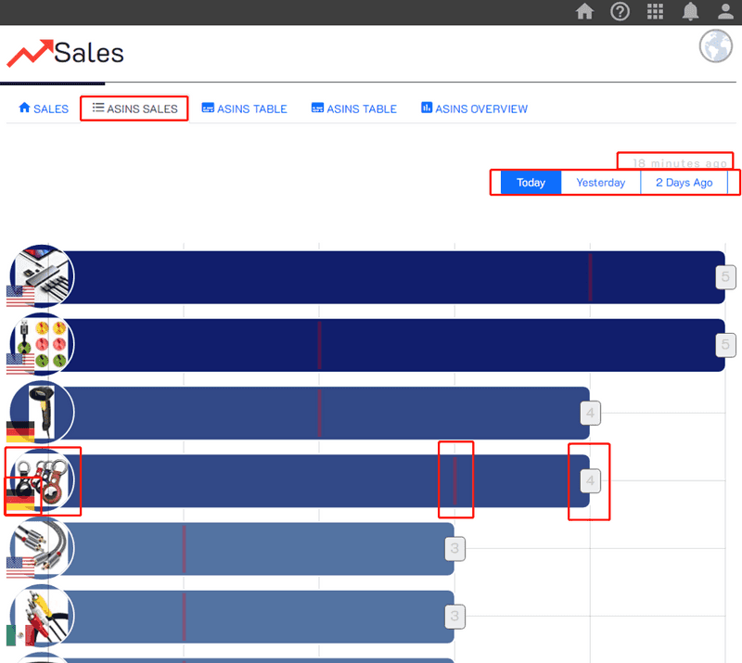
Task: Click the 4 badge on ring terminals bar
Action: tap(590, 481)
